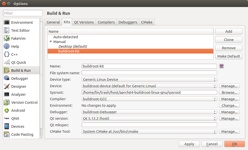
Task: Click the kit icon next to Name field
Action: 221,66
